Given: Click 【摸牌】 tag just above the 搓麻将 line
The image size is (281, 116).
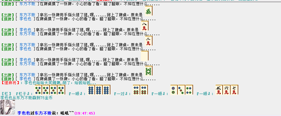Looking at the screenshot, I should coord(8,79).
